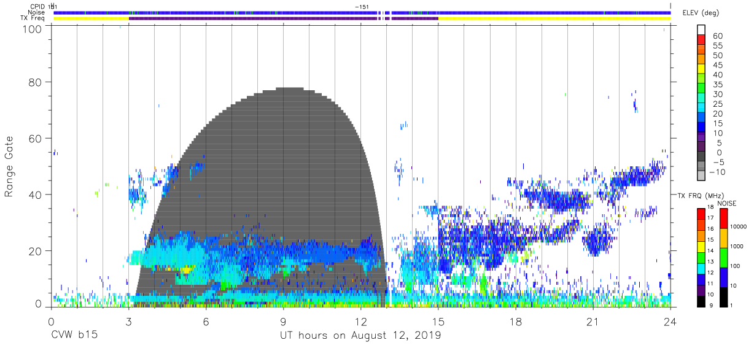Click the 1000 label on the NOISE legend
Image resolution: width=754 pixels, height=348 pixels.
[737, 246]
